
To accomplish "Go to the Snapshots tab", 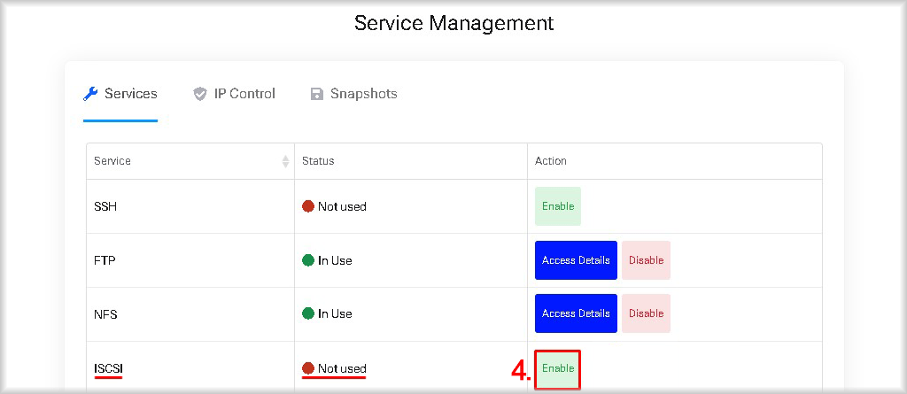I will click(x=354, y=94).
